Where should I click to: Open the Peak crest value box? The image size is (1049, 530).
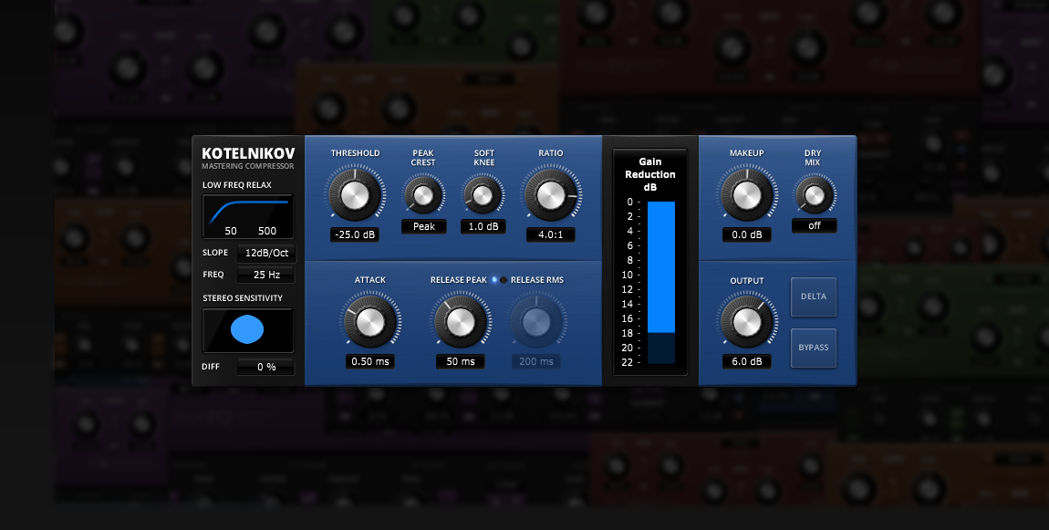pyautogui.click(x=423, y=226)
